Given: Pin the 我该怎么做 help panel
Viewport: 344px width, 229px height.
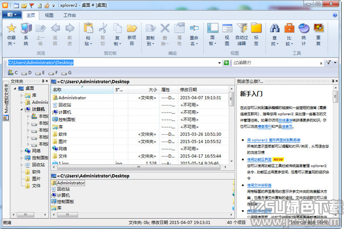Looking at the screenshot, I should point(333,81).
